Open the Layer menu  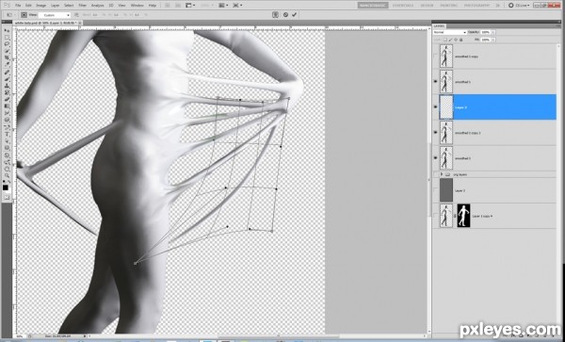coord(56,6)
